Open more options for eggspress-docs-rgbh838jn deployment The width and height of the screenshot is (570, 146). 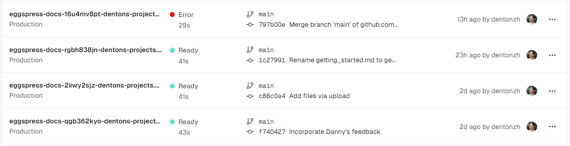point(552,55)
